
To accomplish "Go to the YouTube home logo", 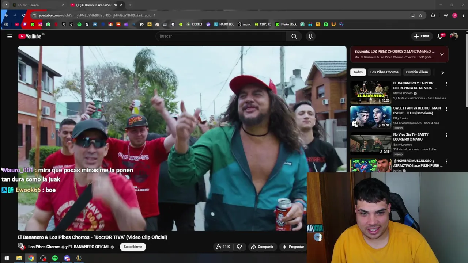I will tap(30, 36).
